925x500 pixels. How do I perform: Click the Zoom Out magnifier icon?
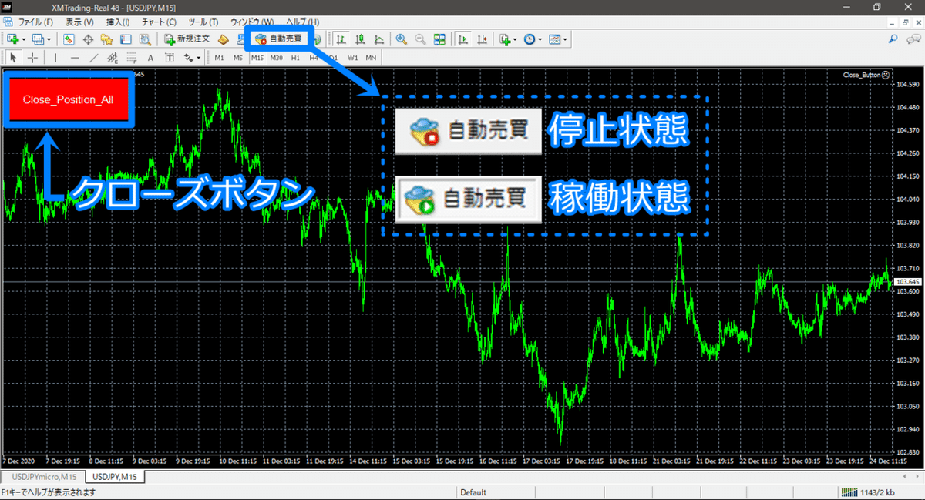pos(419,39)
